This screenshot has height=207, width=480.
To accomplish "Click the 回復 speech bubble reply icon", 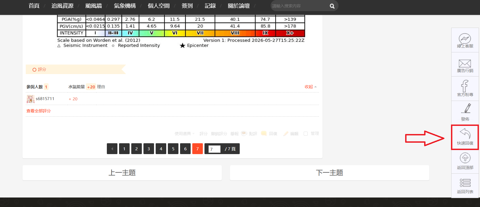I will (x=264, y=133).
